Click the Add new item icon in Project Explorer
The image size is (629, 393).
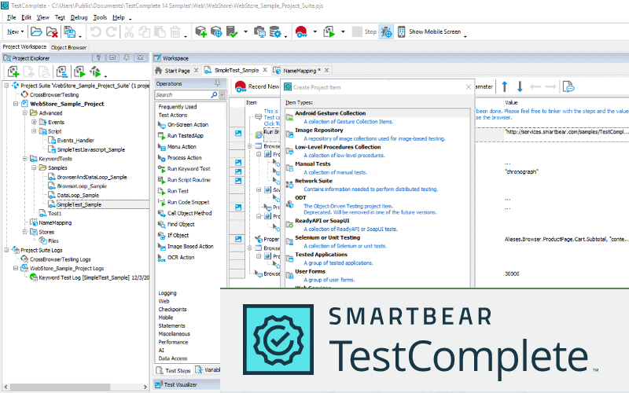(x=13, y=72)
